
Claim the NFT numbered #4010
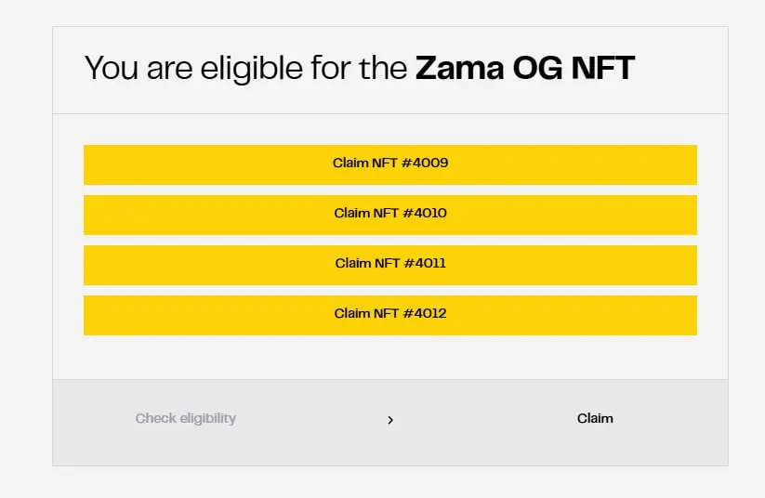pos(390,214)
